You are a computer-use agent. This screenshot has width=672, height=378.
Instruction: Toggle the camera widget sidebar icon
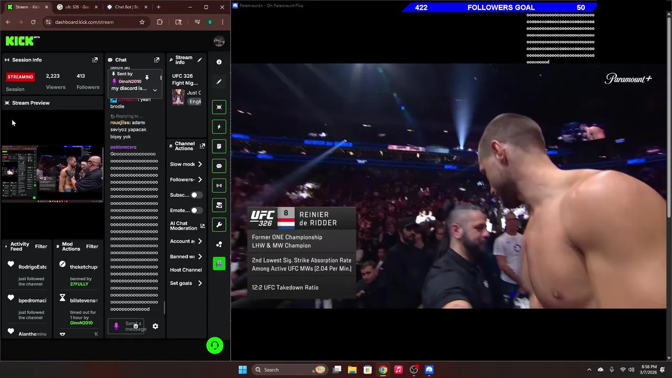pos(219,205)
